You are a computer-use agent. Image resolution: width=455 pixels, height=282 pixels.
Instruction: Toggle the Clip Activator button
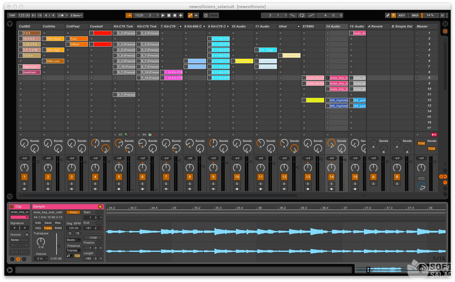pyautogui.click(x=12, y=207)
